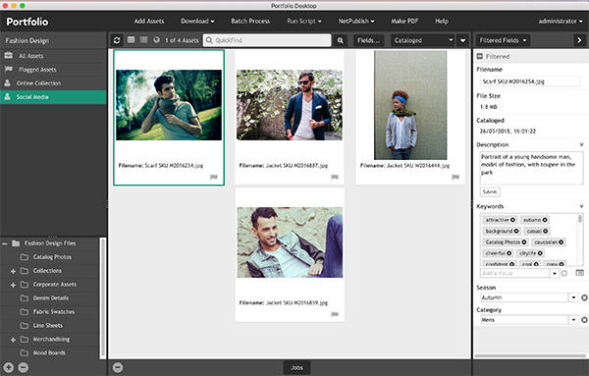The height and width of the screenshot is (376, 589).
Task: Remove the attractive keyword
Action: (512, 220)
